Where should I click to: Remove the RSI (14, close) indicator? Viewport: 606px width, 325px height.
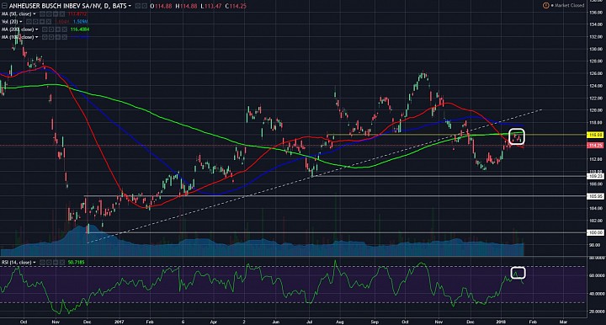(62, 263)
